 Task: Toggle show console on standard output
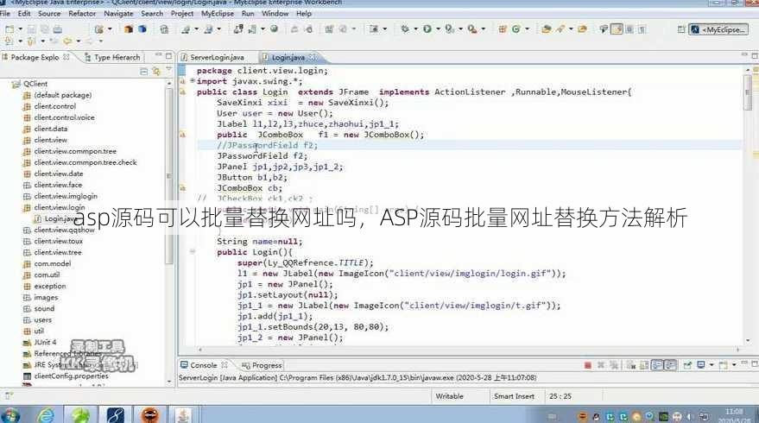click(657, 365)
